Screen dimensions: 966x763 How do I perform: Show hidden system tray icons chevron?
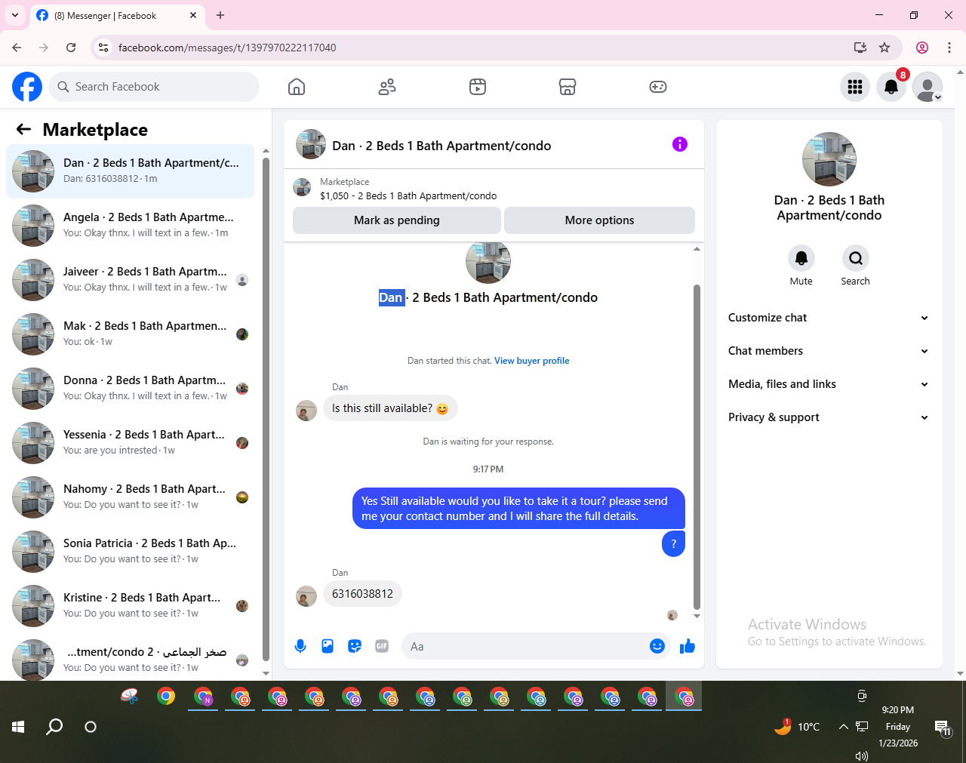point(843,727)
